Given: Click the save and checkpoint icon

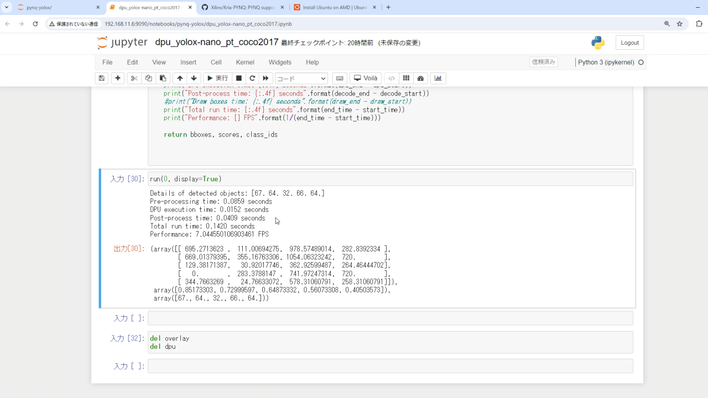Looking at the screenshot, I should point(102,78).
